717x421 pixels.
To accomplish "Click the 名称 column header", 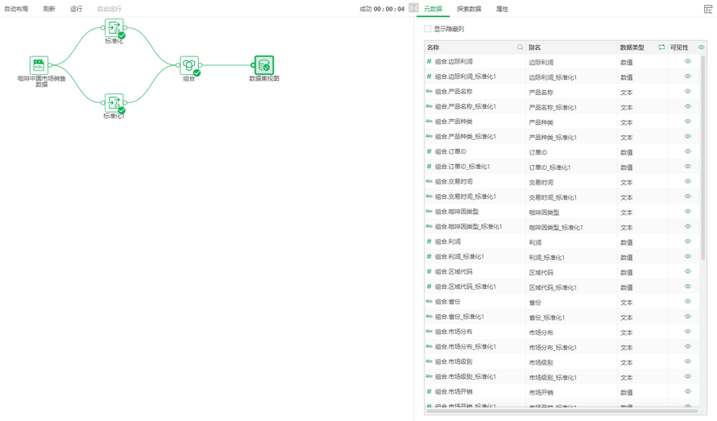I will [475, 47].
